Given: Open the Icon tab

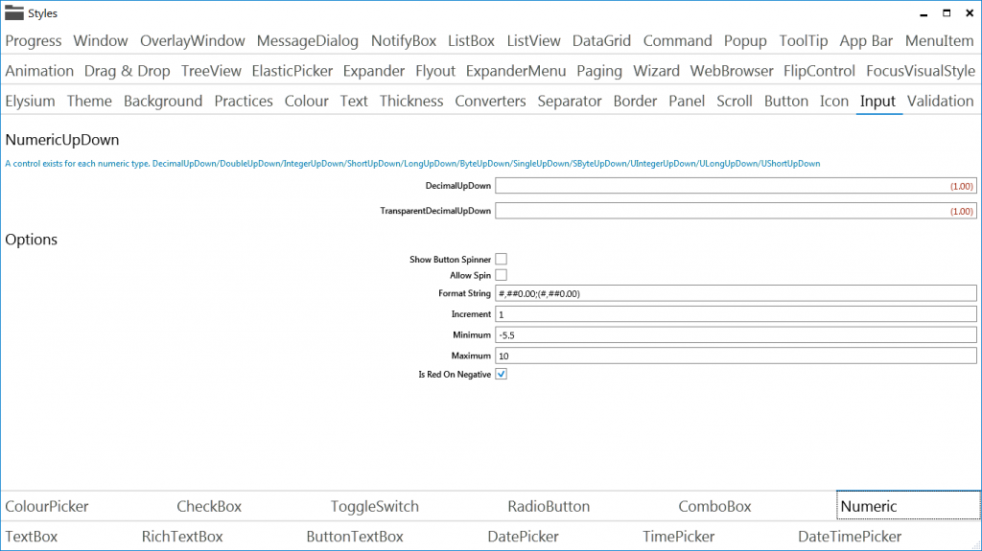Looking at the screenshot, I should pyautogui.click(x=834, y=101).
